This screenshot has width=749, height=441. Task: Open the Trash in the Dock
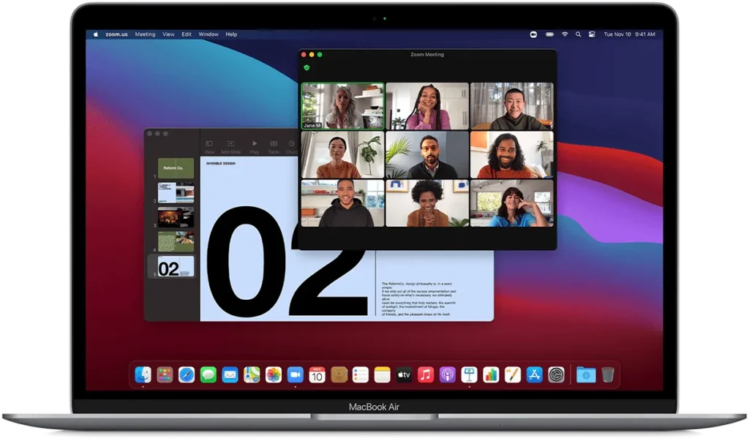[608, 375]
